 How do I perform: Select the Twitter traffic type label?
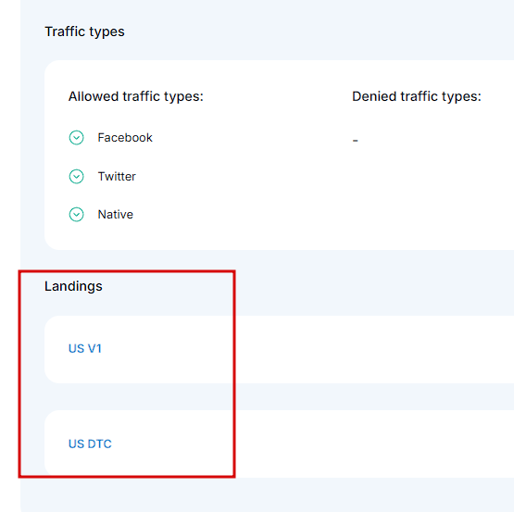(117, 177)
